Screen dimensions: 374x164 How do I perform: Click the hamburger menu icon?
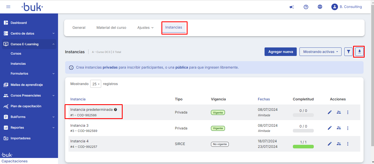8,7
